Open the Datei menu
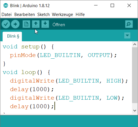 [7, 15]
